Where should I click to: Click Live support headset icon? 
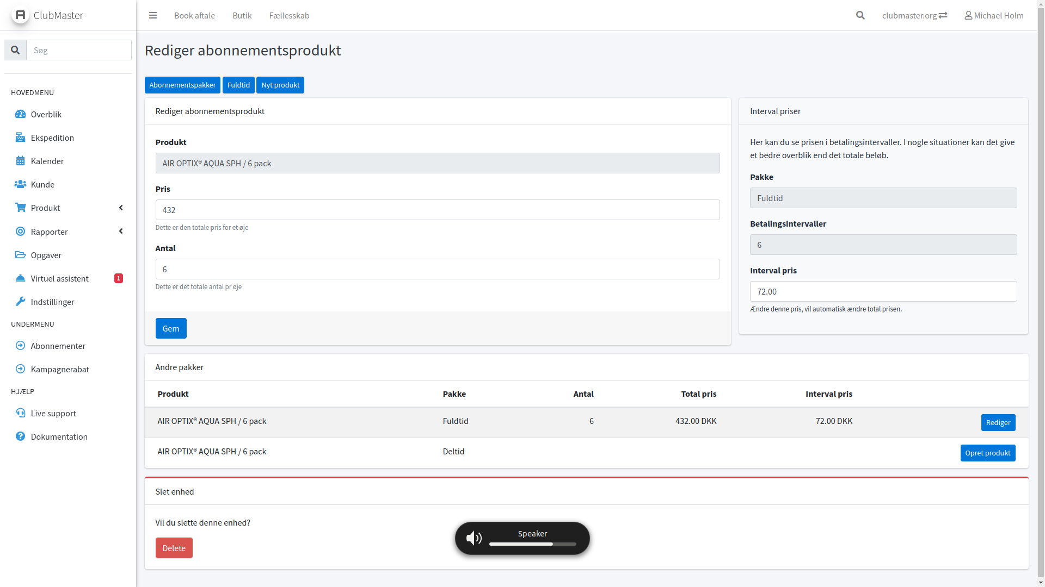(x=20, y=413)
